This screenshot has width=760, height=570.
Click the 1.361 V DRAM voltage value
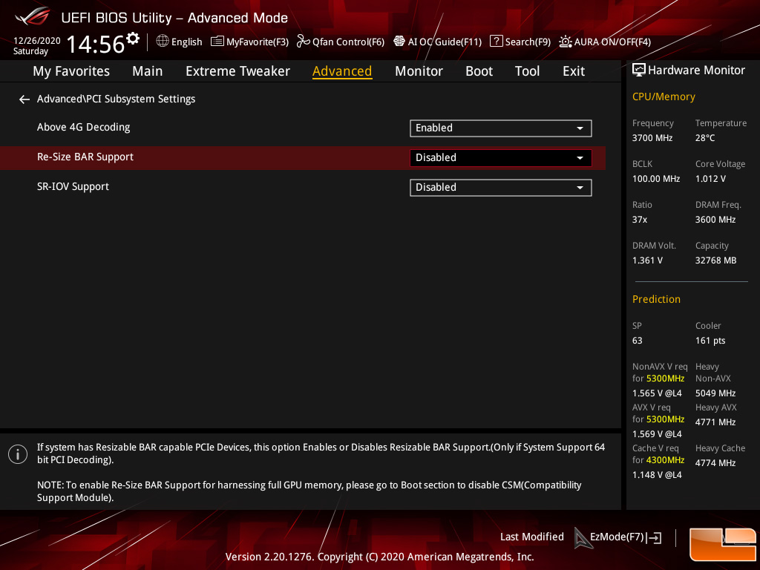click(647, 261)
